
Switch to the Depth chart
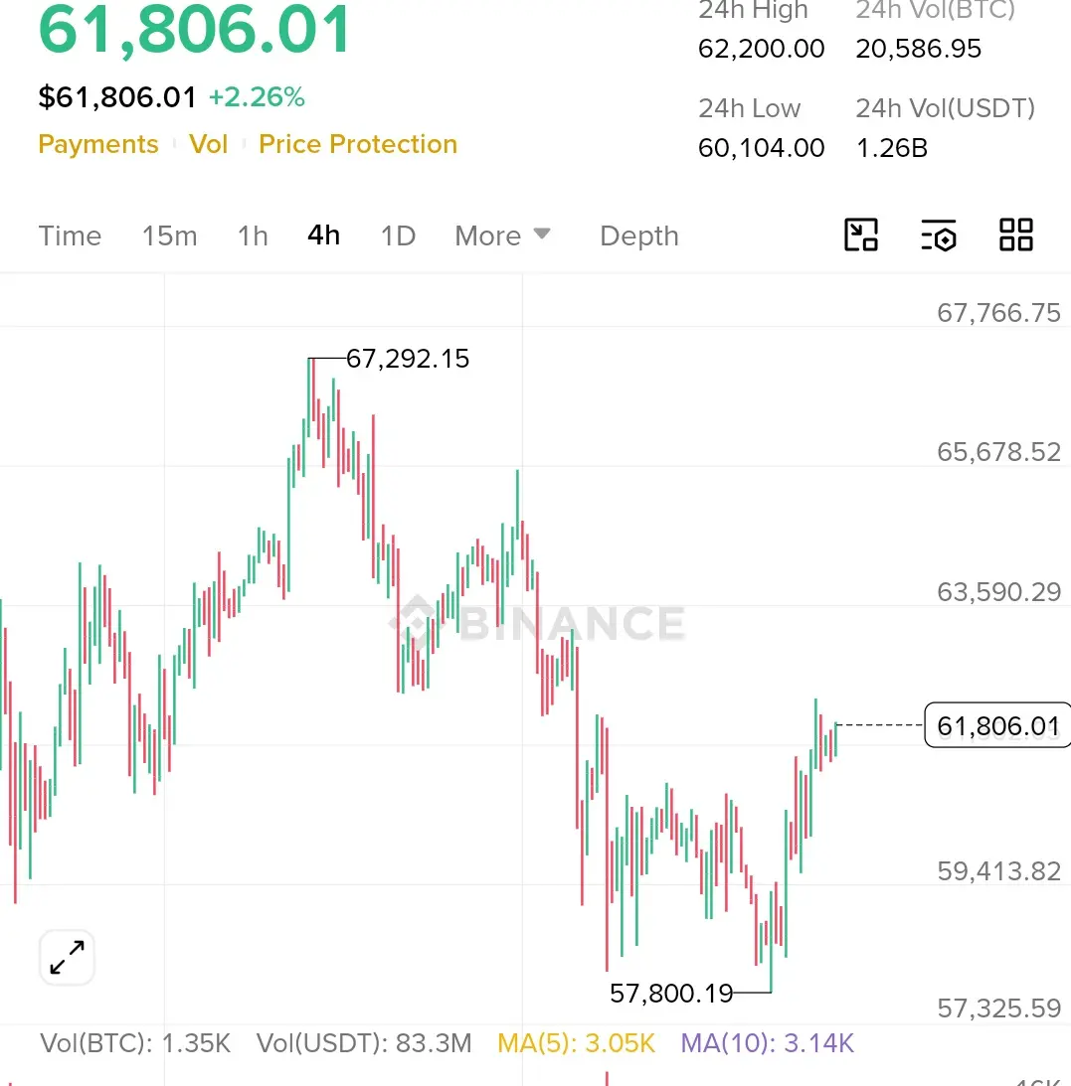(639, 236)
